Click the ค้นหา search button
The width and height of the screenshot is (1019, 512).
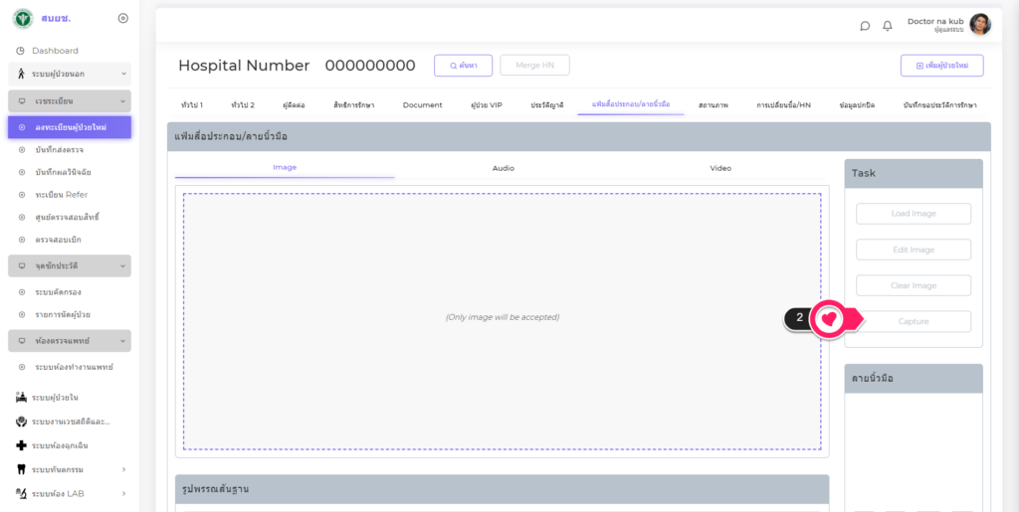pyautogui.click(x=463, y=66)
